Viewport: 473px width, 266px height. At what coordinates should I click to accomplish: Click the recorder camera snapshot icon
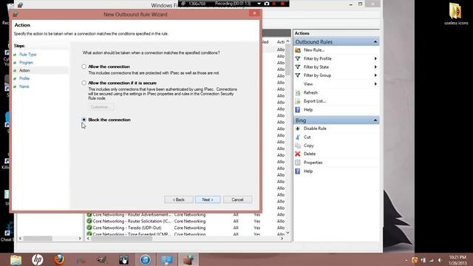(x=267, y=4)
